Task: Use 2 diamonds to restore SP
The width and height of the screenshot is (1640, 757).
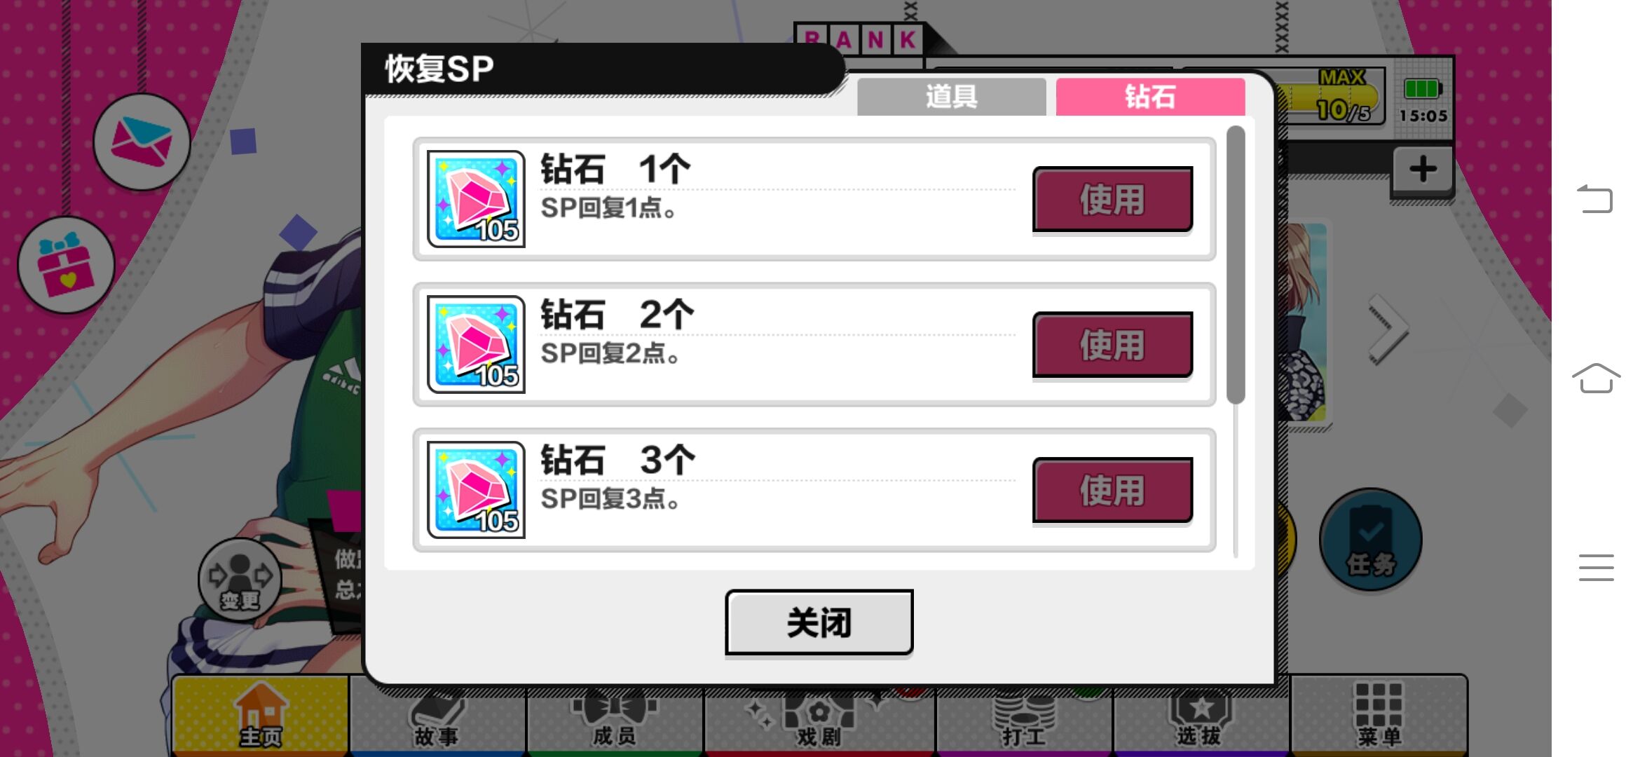Action: (x=1112, y=345)
